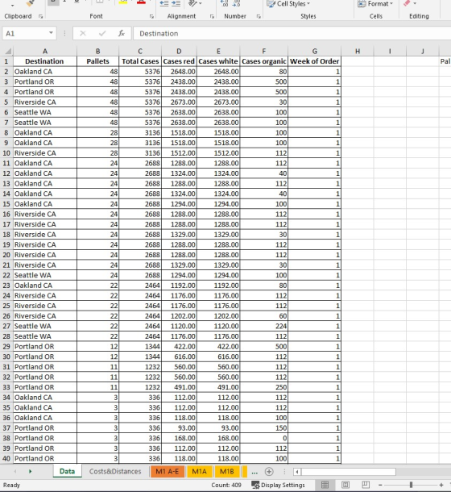This screenshot has width=451, height=492.
Task: Click the zoom slider handle
Action: tap(411, 485)
